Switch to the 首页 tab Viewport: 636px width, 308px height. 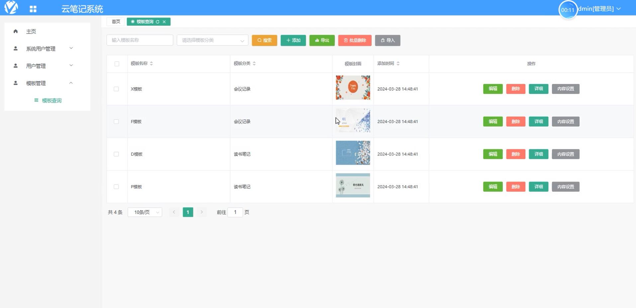[116, 22]
